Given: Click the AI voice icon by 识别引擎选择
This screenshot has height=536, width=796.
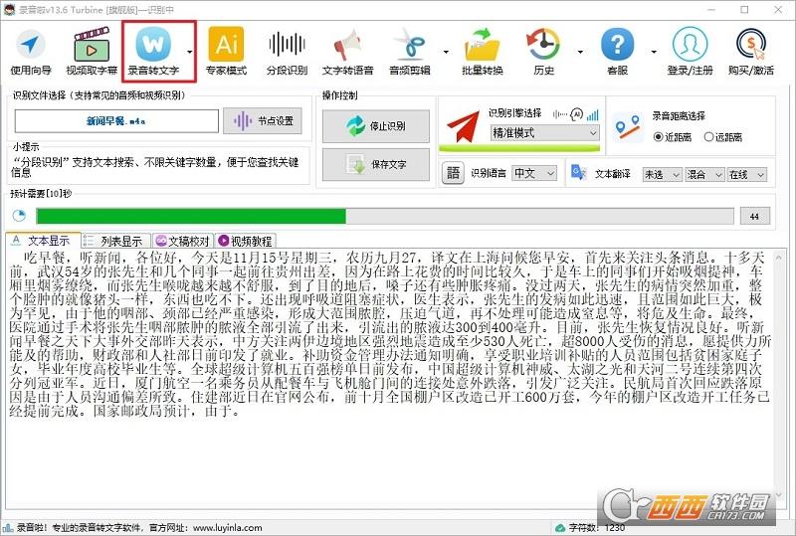Looking at the screenshot, I should pos(576,114).
